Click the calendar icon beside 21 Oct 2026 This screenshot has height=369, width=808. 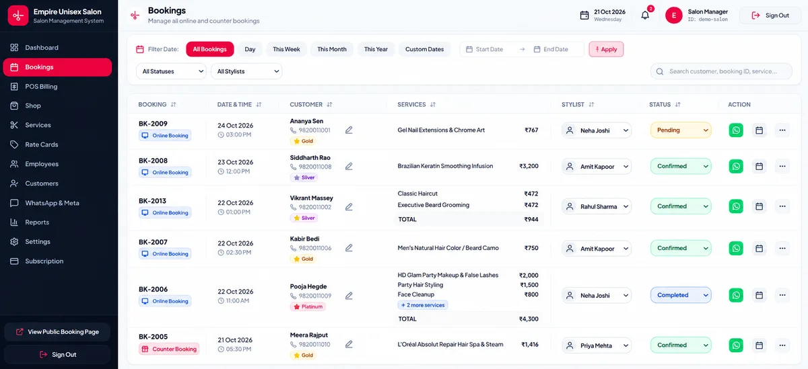point(584,15)
